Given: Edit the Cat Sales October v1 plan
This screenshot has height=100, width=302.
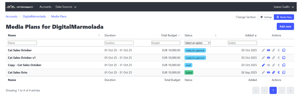Looking at the screenshot, I should pyautogui.click(x=263, y=58).
